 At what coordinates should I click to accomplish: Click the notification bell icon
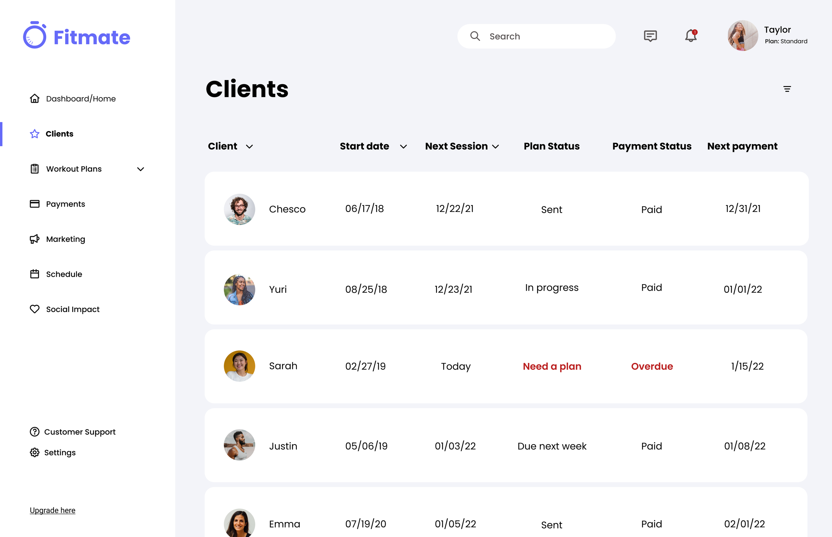point(690,36)
